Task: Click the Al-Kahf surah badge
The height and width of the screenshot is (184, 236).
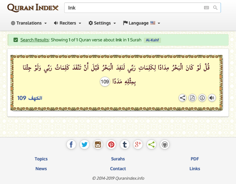Action: [x=152, y=40]
